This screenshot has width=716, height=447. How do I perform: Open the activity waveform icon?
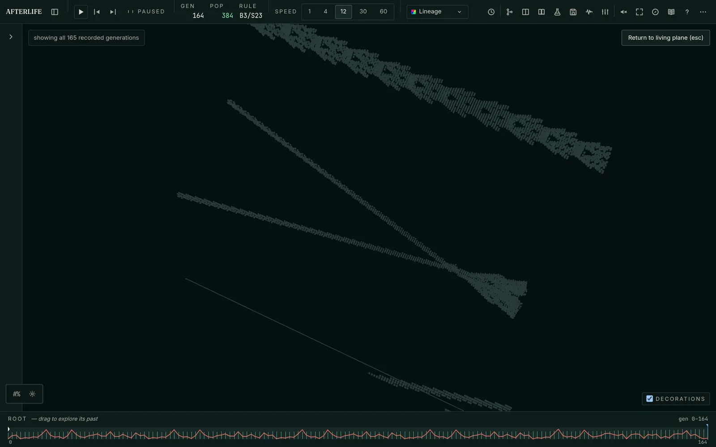coord(589,12)
